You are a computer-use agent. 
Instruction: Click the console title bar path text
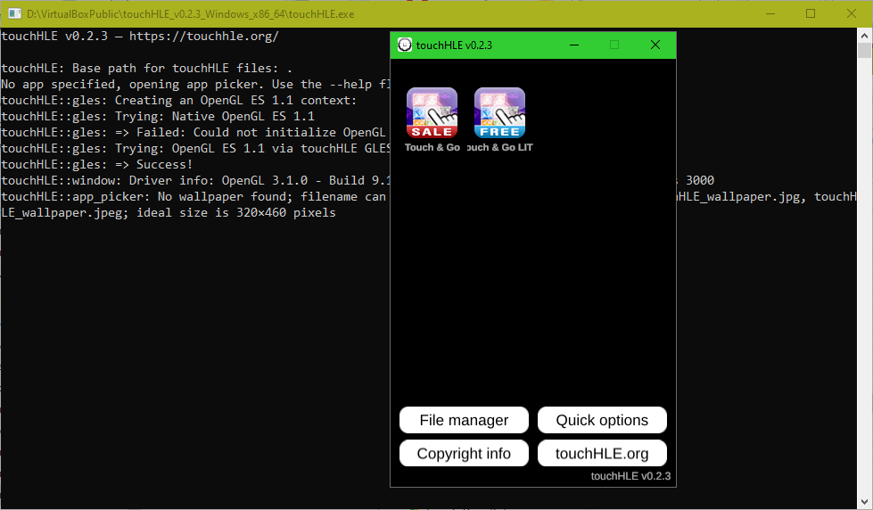point(191,14)
